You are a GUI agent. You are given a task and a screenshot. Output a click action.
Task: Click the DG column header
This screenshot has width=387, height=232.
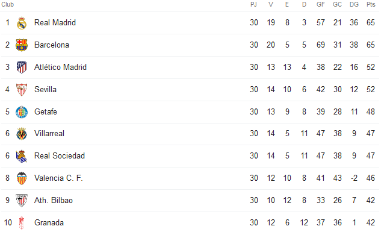[354, 4]
